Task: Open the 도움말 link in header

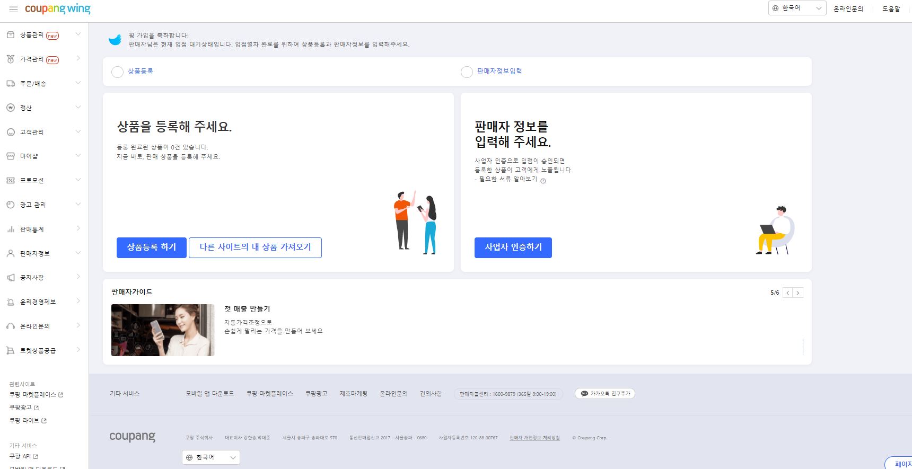Action: (891, 9)
